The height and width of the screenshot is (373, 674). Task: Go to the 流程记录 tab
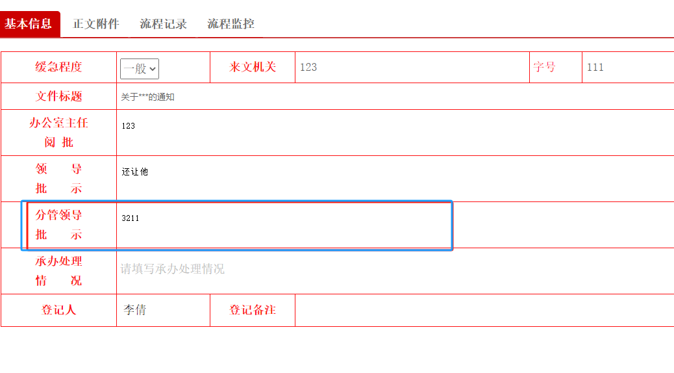(163, 24)
